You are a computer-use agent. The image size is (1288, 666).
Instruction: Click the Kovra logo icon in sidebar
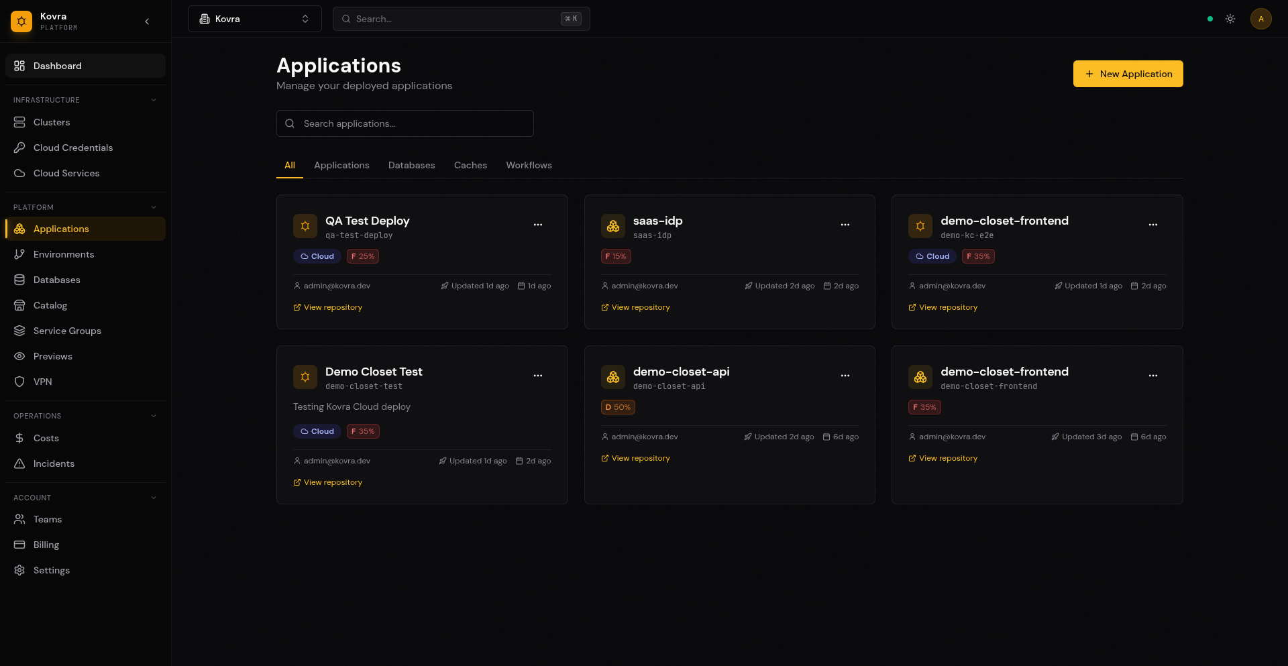point(21,21)
